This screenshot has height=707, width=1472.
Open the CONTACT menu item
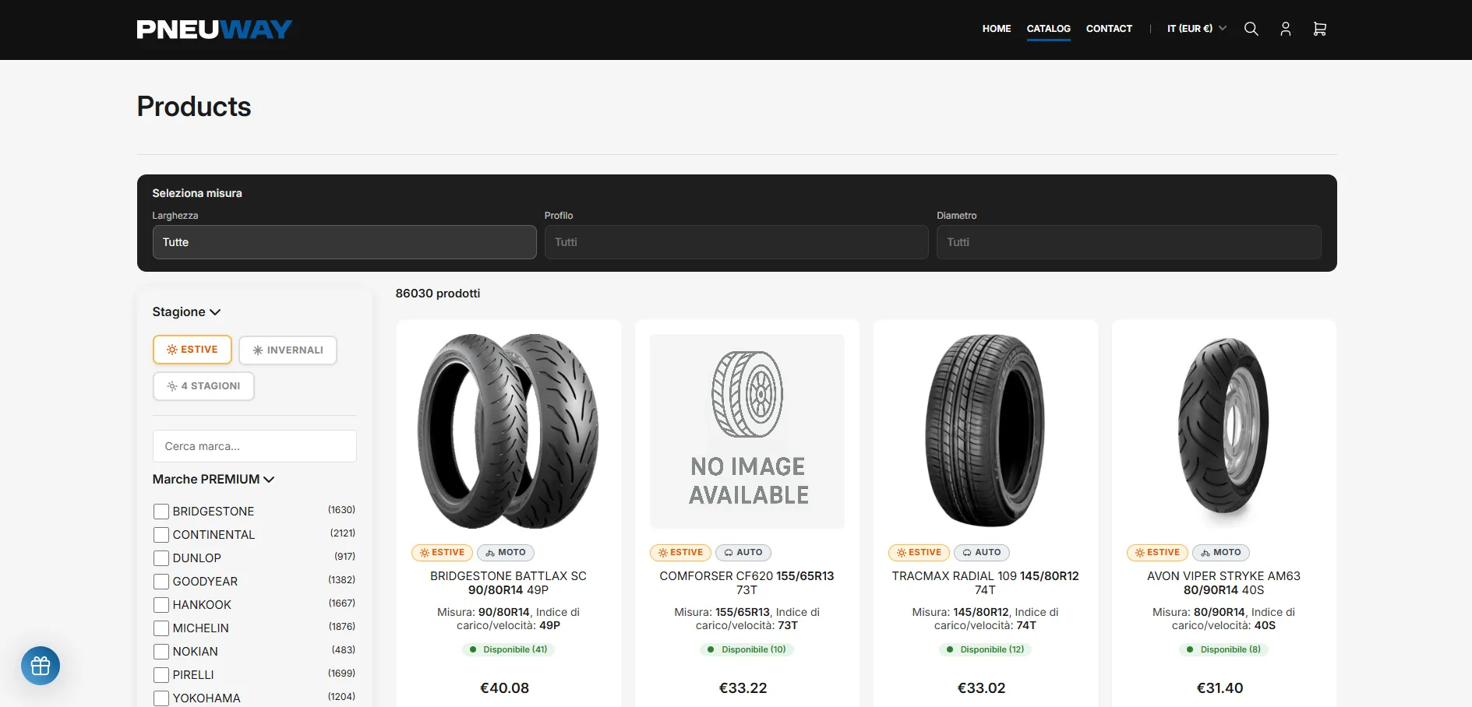point(1109,29)
